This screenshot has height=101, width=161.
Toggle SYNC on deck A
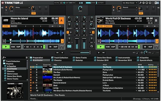point(6,26)
